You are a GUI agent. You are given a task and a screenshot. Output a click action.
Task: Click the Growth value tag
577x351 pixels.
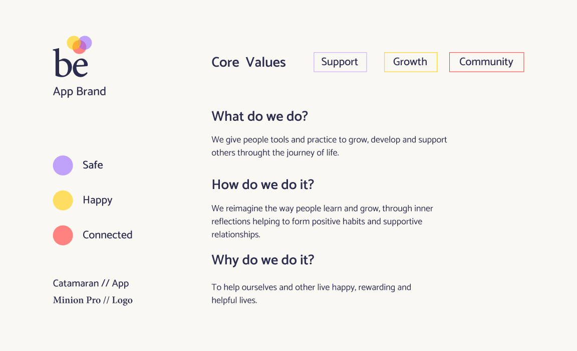click(410, 62)
